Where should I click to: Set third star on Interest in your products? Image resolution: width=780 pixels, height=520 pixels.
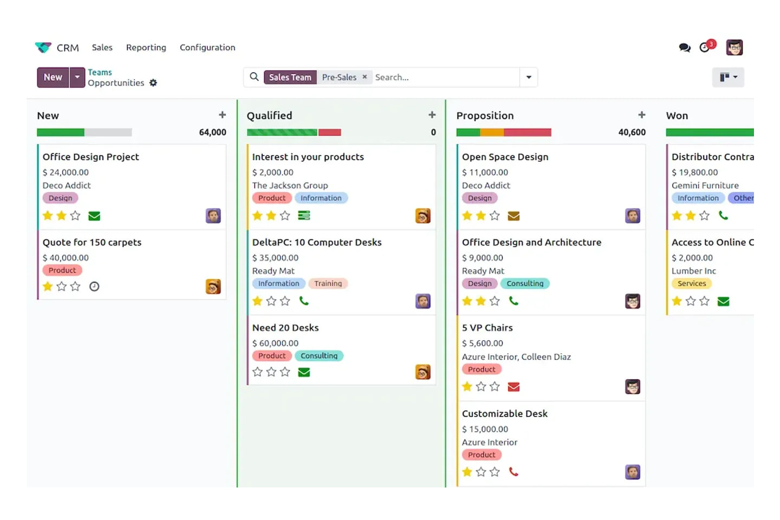point(285,216)
